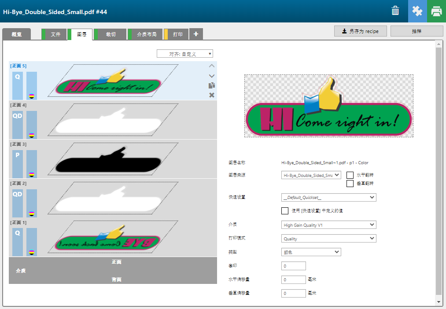The image size is (446, 309).
Task: Delete layer 正面 5 with X icon
Action: tap(212, 95)
